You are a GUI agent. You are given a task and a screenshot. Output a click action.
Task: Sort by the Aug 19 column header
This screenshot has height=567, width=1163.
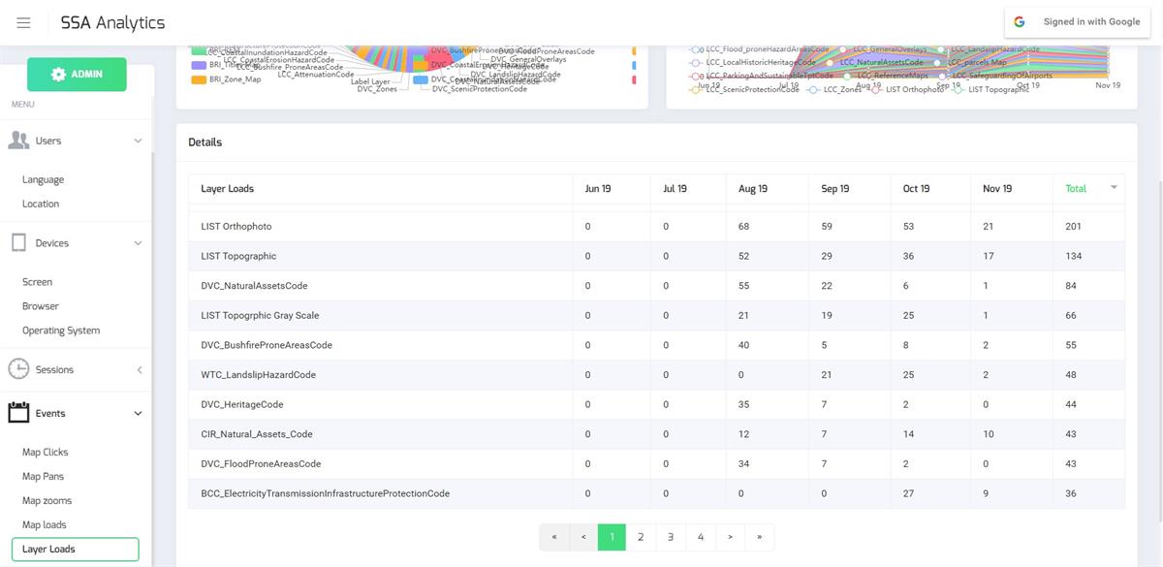(753, 189)
